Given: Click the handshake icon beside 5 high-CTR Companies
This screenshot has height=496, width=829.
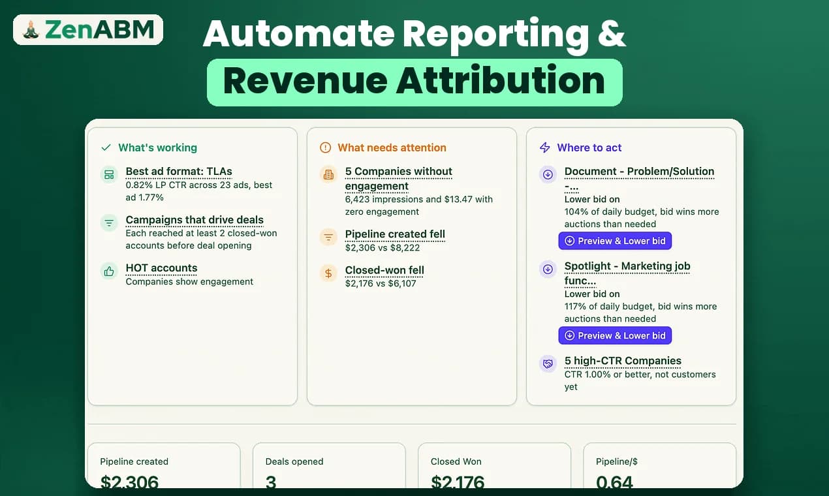Looking at the screenshot, I should 548,364.
